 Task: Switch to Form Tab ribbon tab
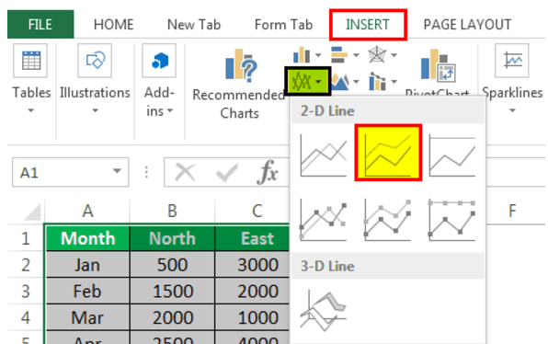[x=283, y=25]
